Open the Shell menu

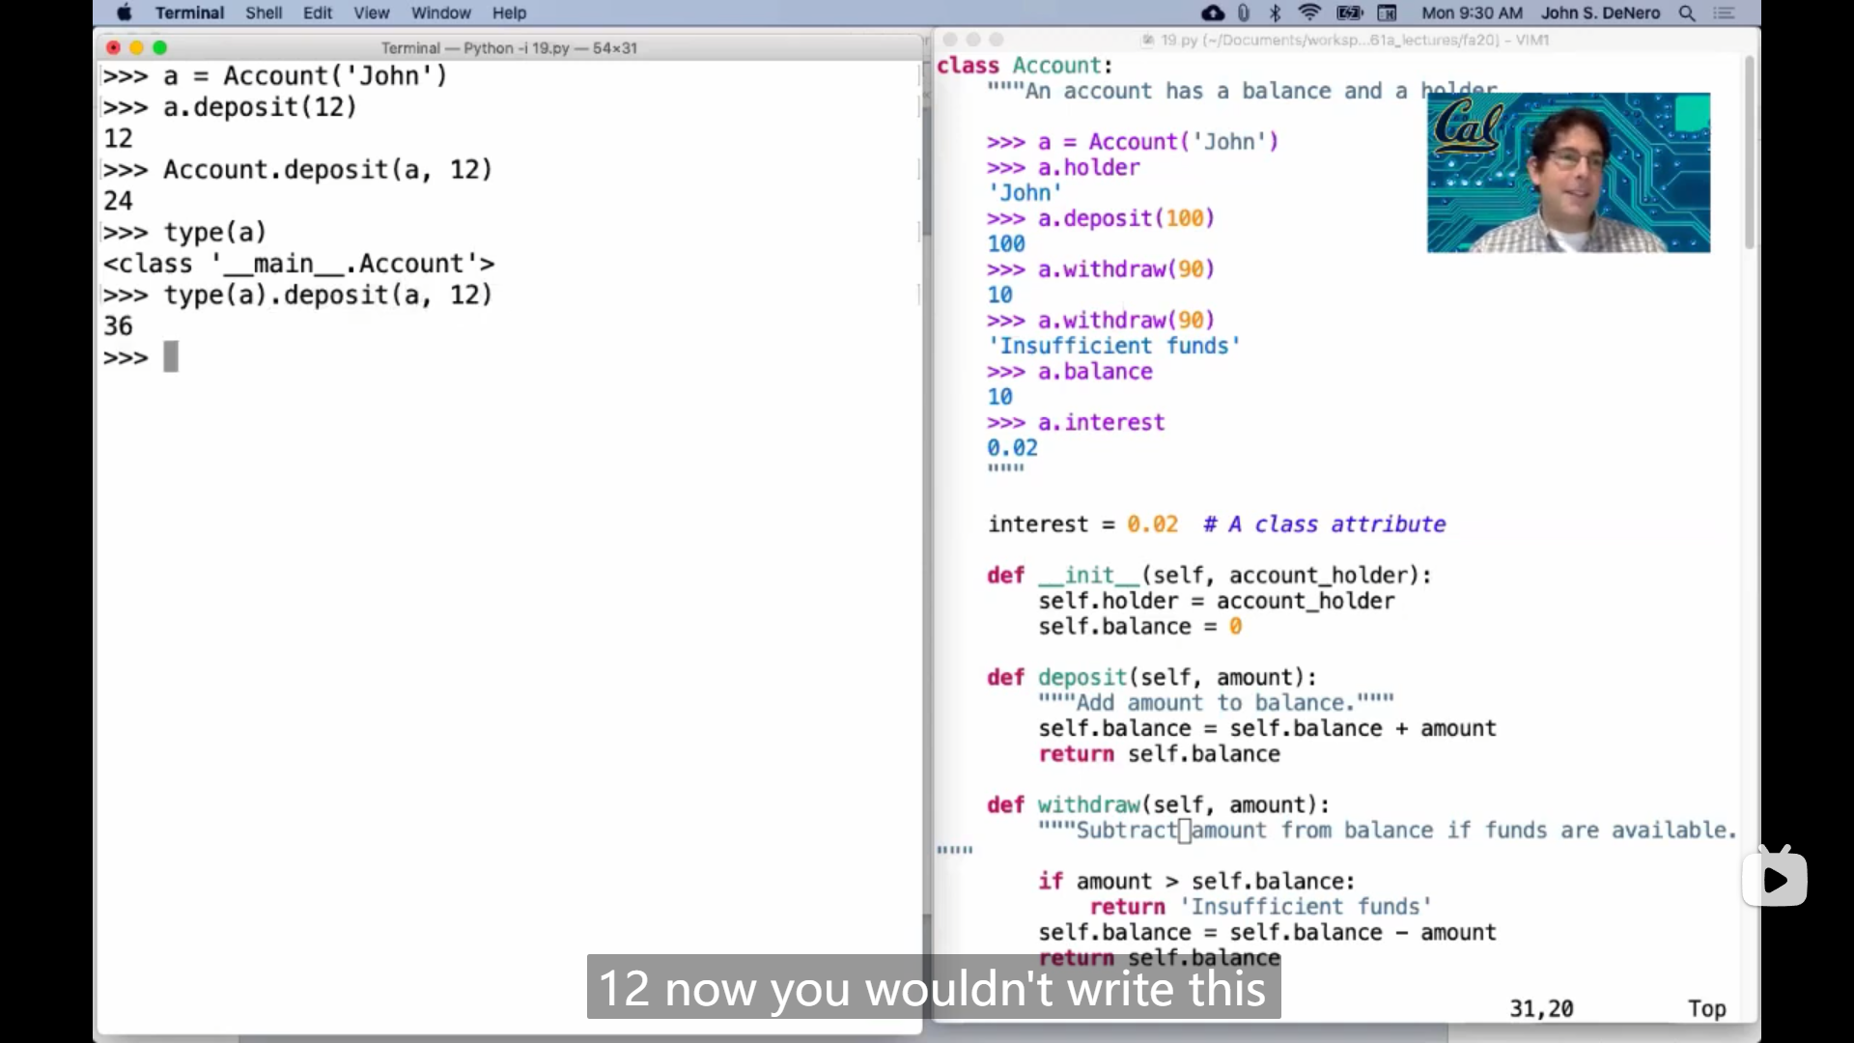263,13
